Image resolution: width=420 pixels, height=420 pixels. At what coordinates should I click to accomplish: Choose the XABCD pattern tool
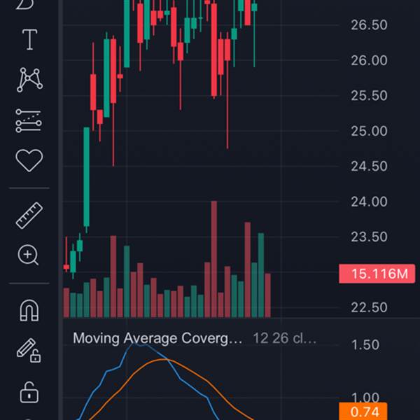coord(29,80)
